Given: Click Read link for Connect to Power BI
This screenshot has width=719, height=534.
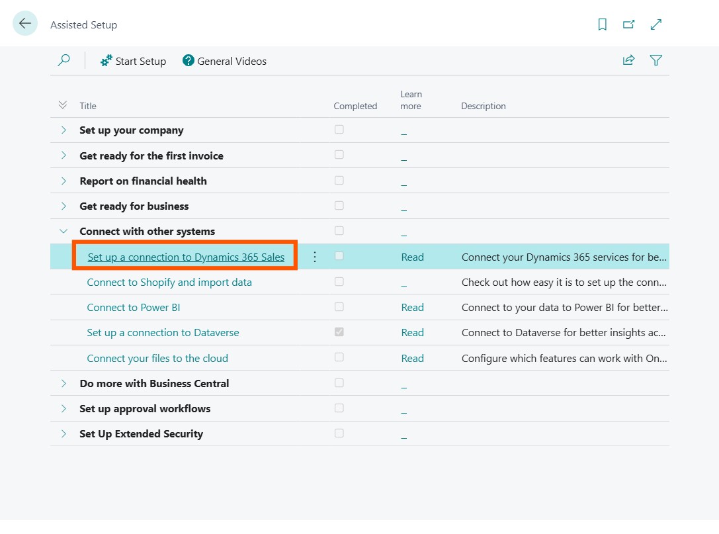Looking at the screenshot, I should (x=412, y=307).
